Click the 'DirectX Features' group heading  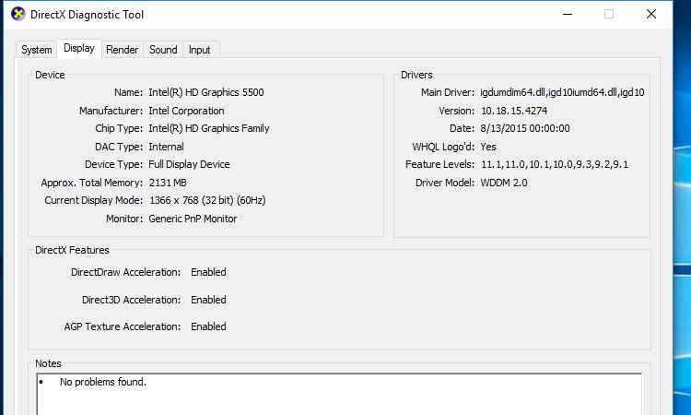point(72,250)
